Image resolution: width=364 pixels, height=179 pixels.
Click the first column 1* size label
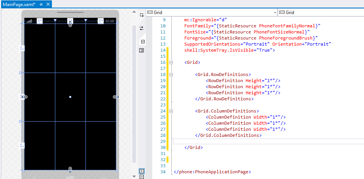40,21
